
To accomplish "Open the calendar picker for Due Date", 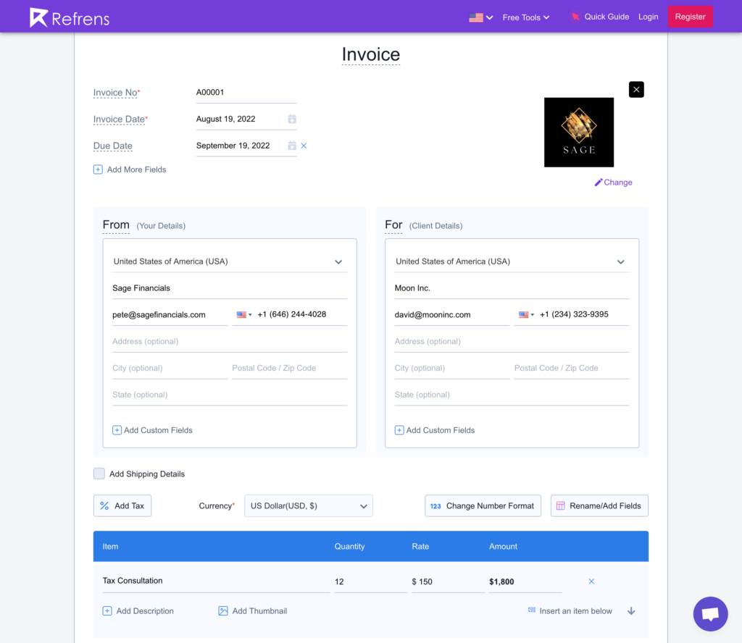I will tap(291, 145).
